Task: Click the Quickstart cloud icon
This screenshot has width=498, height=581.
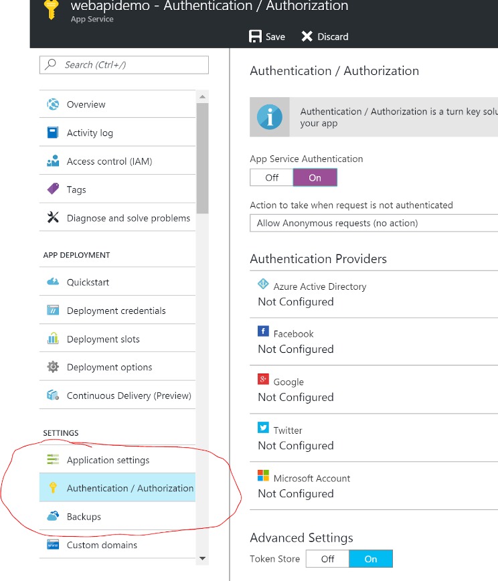Action: (53, 282)
